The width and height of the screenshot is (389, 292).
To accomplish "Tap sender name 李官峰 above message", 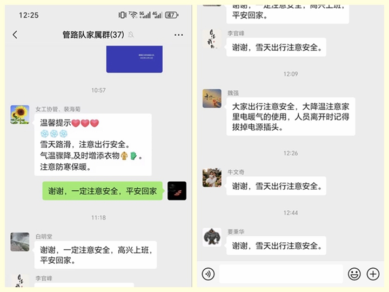I will [x=236, y=34].
